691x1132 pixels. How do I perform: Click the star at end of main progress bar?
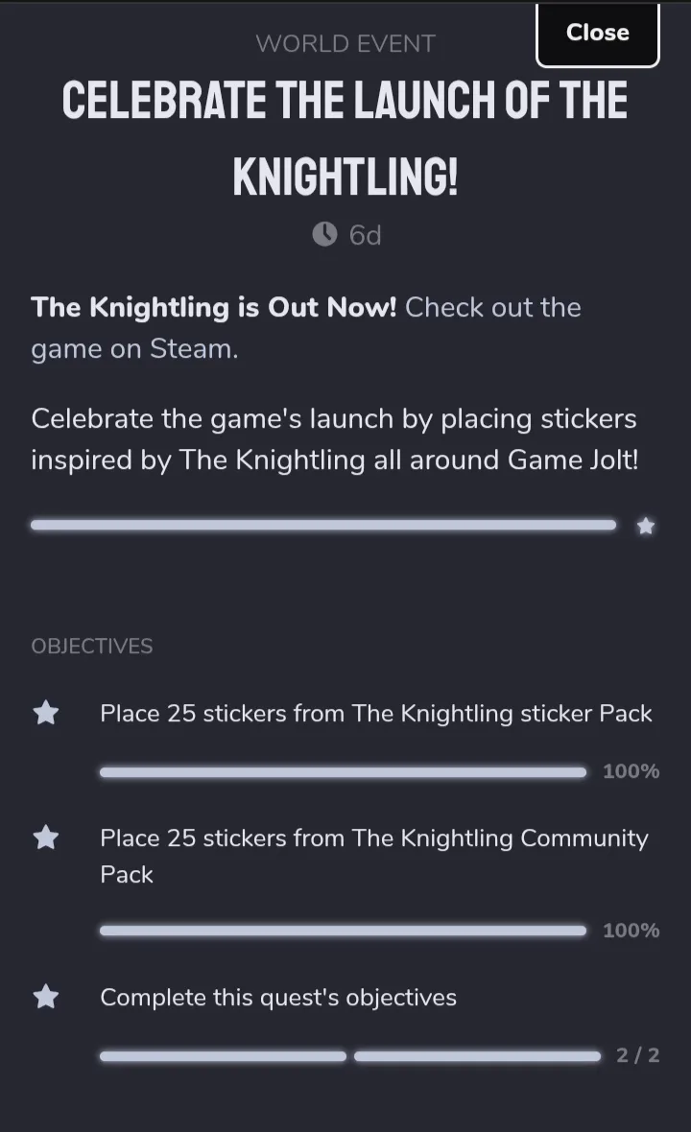coord(646,527)
